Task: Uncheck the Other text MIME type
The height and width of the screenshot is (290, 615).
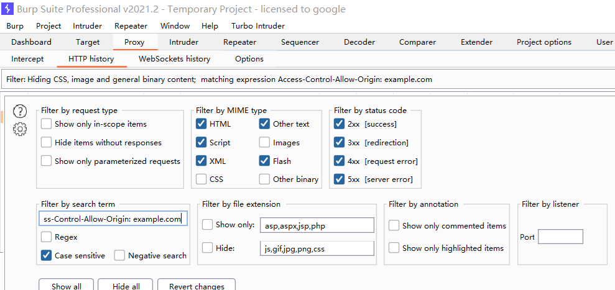Action: (x=264, y=124)
